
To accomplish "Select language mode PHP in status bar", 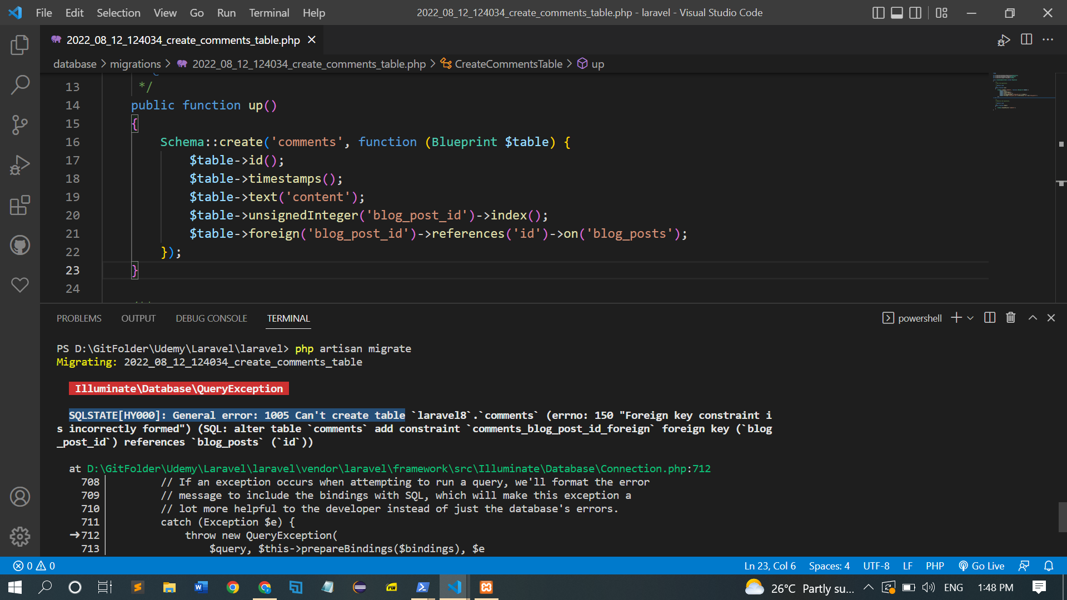I will point(935,566).
